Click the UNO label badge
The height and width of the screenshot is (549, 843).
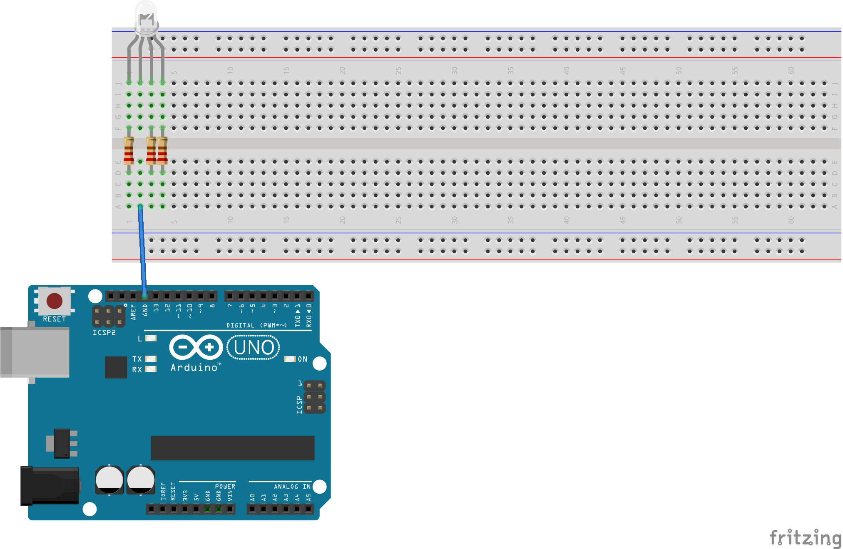click(253, 347)
